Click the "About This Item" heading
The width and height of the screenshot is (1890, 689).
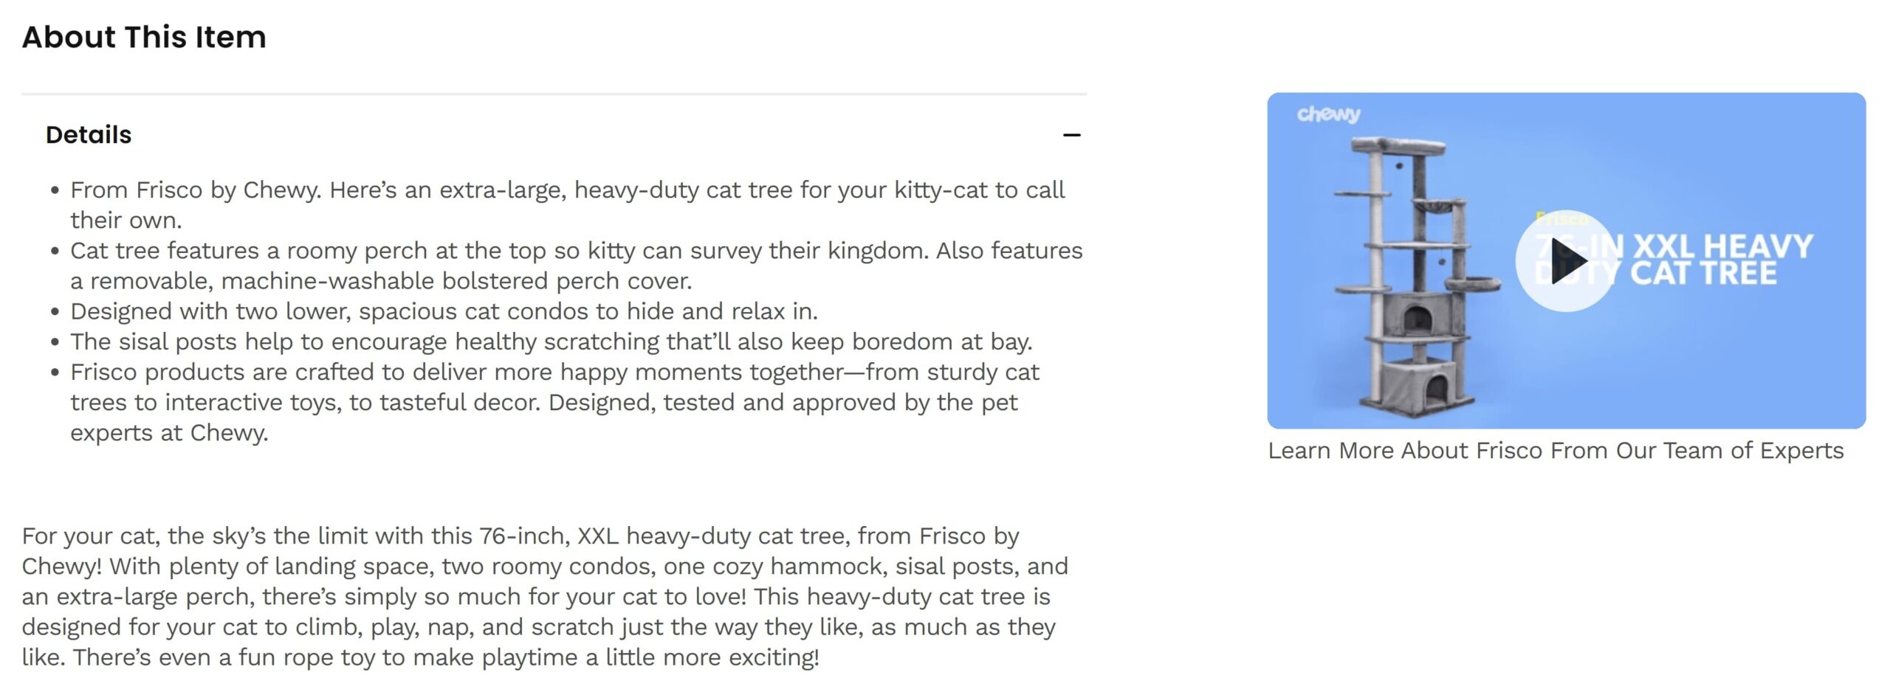(144, 37)
